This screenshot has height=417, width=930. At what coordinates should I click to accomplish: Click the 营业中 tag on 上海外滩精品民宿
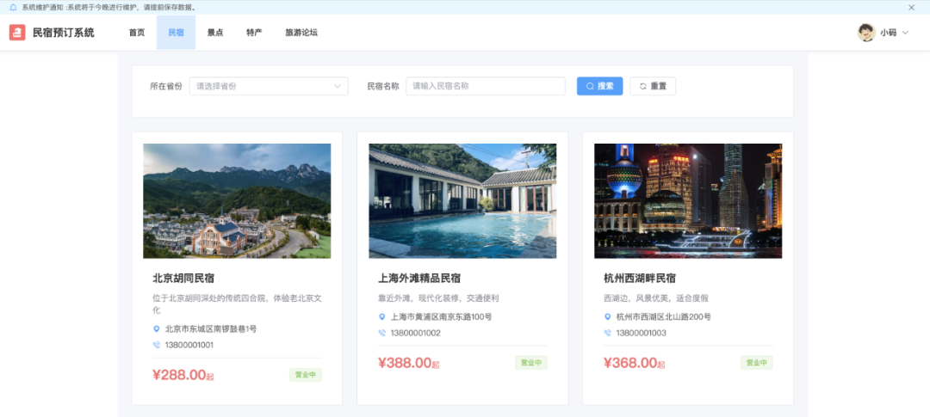(x=530, y=363)
